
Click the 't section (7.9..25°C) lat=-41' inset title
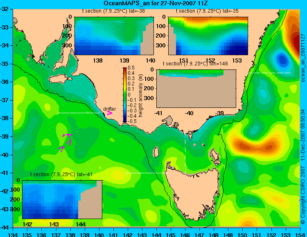(x=61, y=174)
